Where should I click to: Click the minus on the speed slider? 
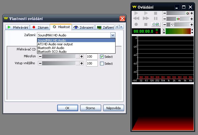pos(165,25)
